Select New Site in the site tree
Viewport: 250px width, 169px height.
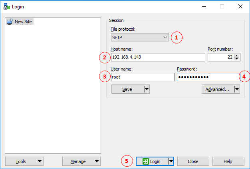coord(23,22)
